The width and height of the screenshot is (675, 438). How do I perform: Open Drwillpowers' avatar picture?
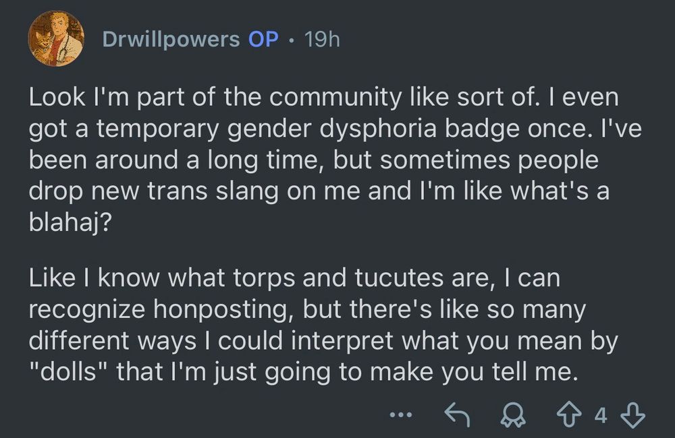(x=55, y=38)
